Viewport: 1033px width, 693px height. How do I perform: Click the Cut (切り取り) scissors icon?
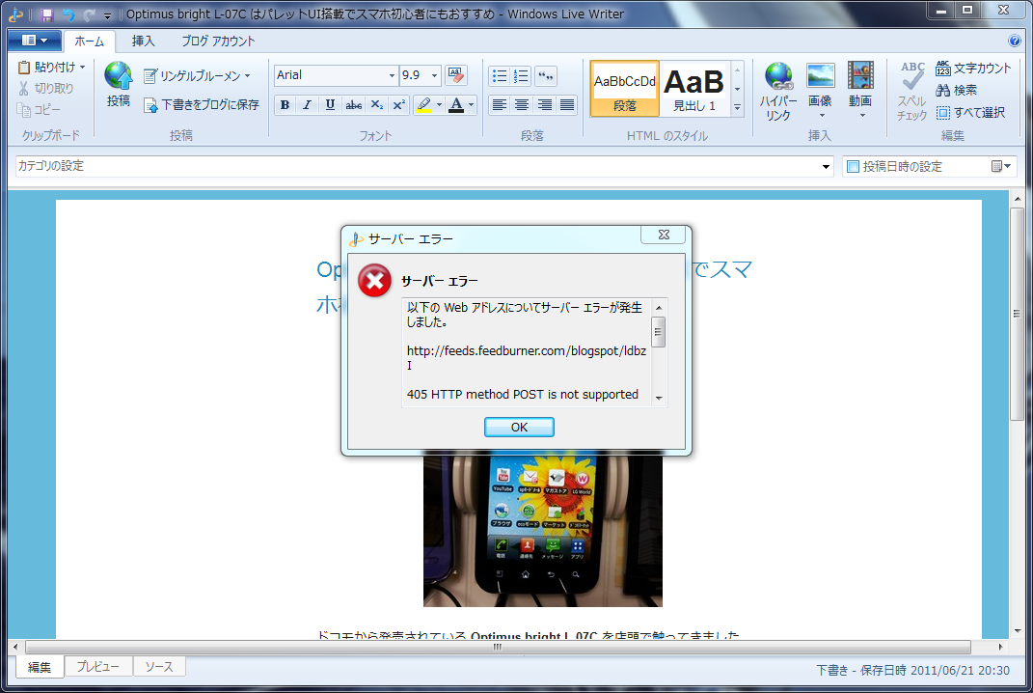[24, 89]
